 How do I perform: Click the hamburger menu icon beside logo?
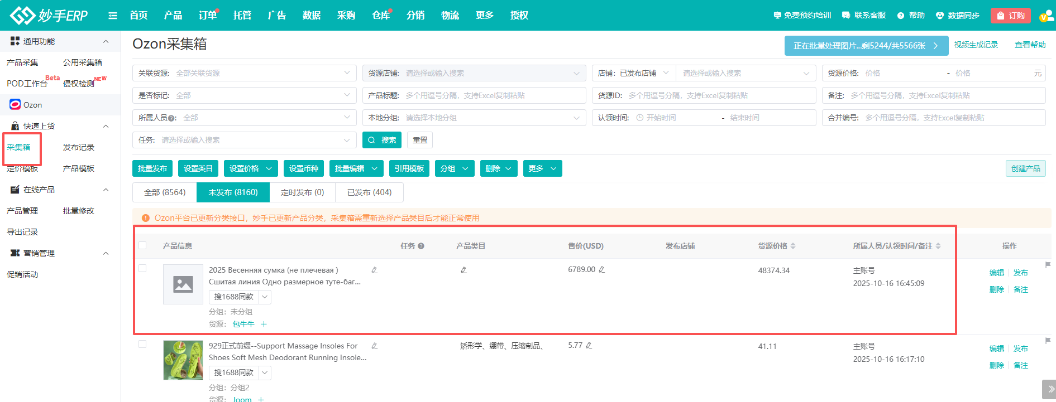(113, 16)
